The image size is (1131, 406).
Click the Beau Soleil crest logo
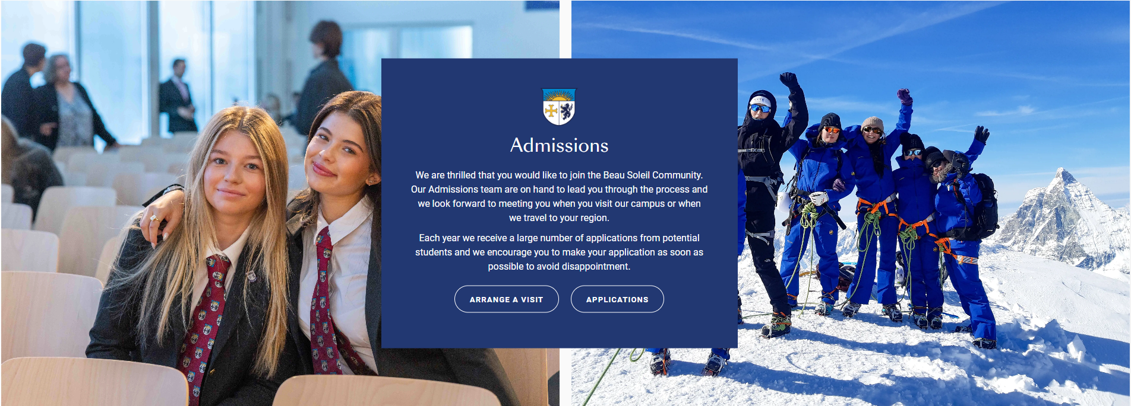pyautogui.click(x=559, y=107)
